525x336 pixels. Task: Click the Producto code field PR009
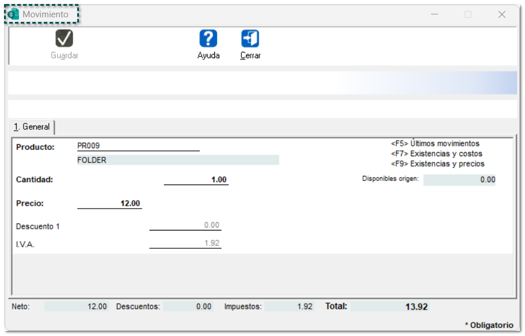coord(138,146)
